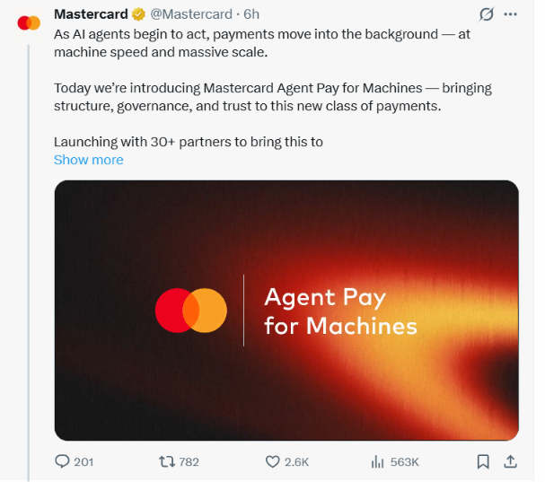Bookmark this Mastercard post
This screenshot has height=482, width=545.
[483, 461]
